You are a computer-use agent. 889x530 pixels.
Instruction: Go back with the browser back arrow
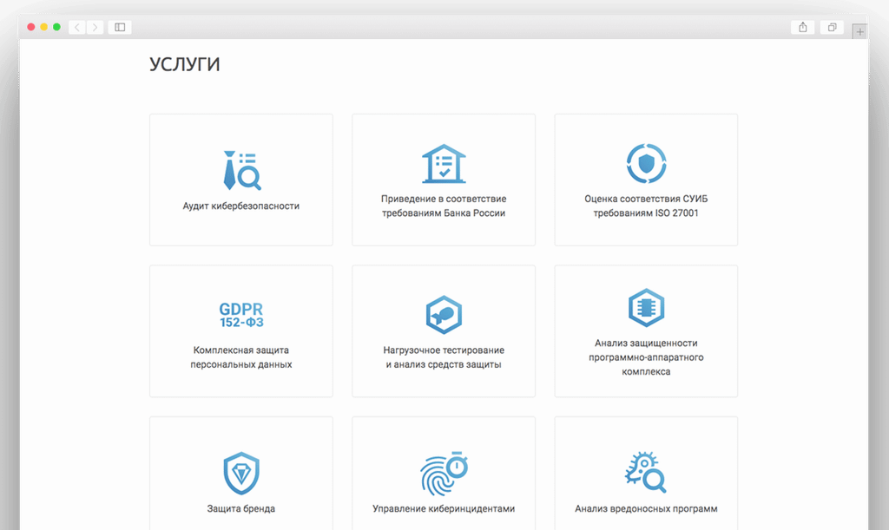[x=77, y=27]
